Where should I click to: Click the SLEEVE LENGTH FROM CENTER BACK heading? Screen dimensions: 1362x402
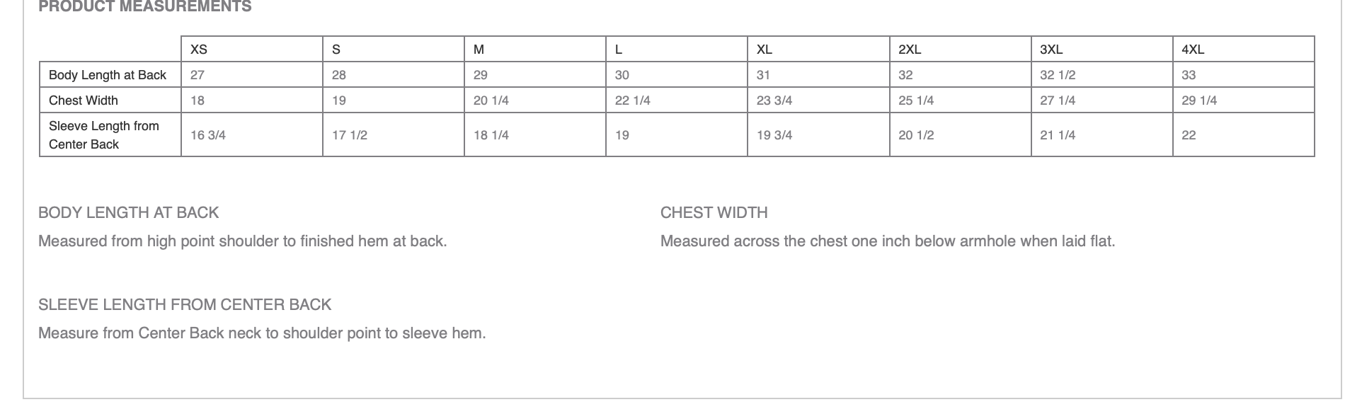[185, 305]
